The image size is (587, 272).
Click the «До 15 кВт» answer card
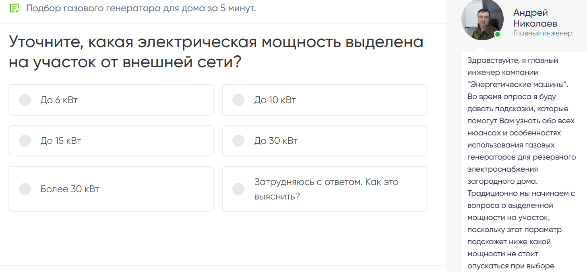point(111,140)
